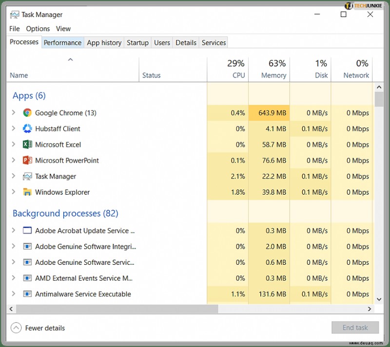This screenshot has height=347, width=390.
Task: Click the horizontal scrollbar thumb
Action: pyautogui.click(x=117, y=309)
